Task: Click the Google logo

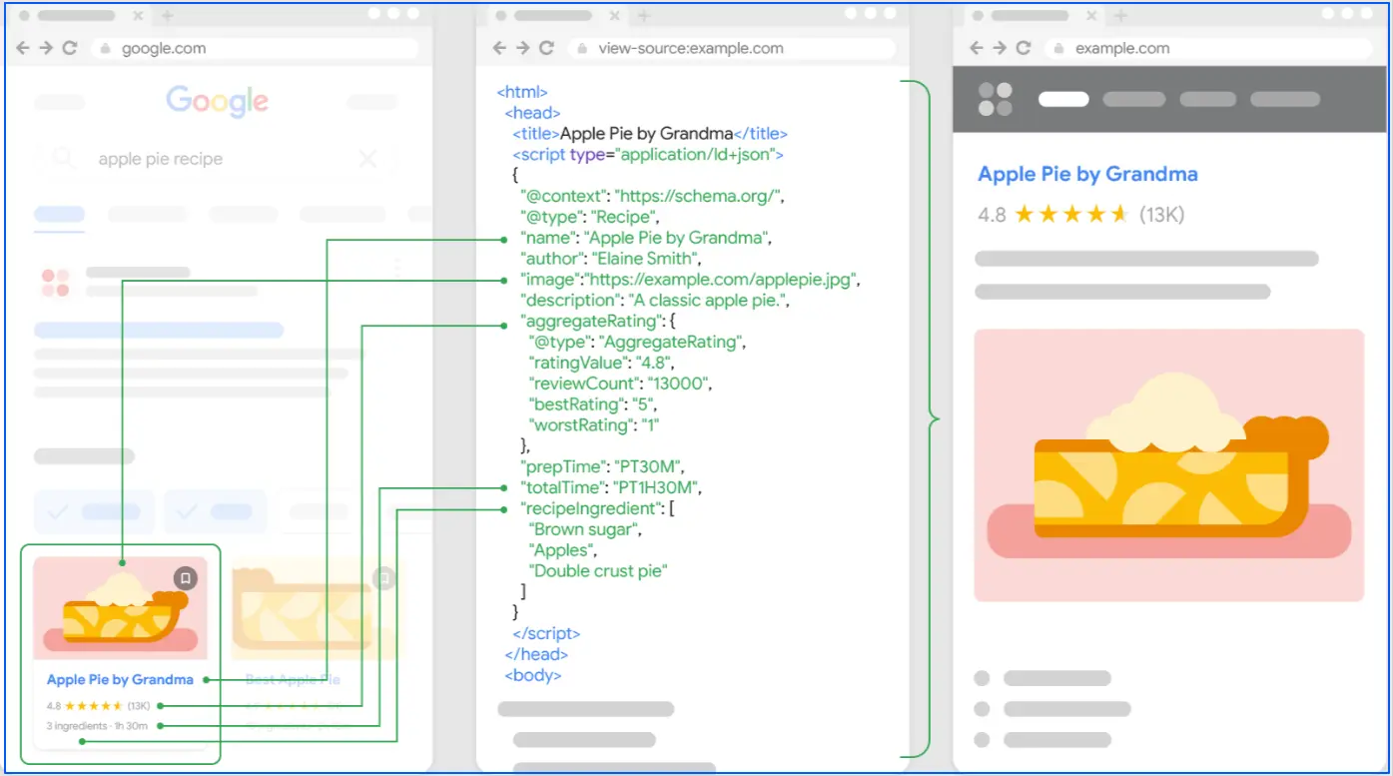Action: tap(217, 101)
